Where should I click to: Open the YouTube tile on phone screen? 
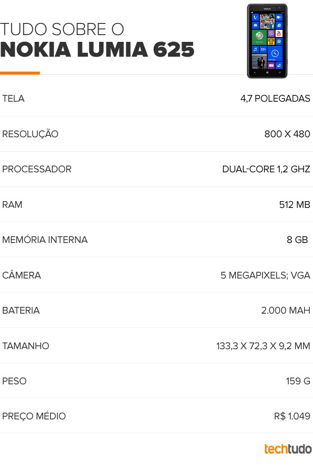279,33
